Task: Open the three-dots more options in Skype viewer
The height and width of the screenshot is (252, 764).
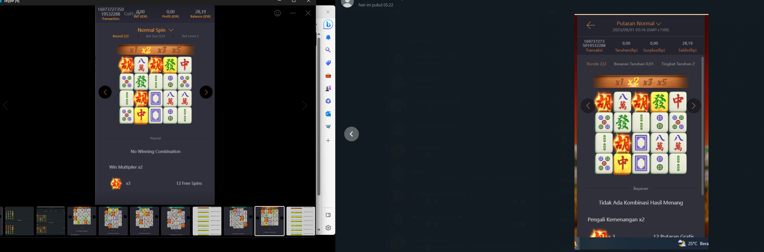Action: [293, 13]
